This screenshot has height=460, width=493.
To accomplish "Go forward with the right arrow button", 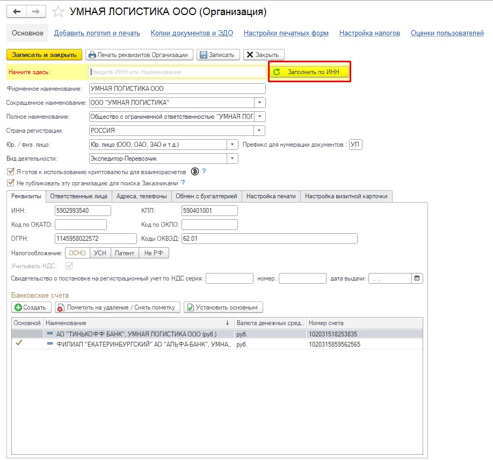I will [36, 12].
